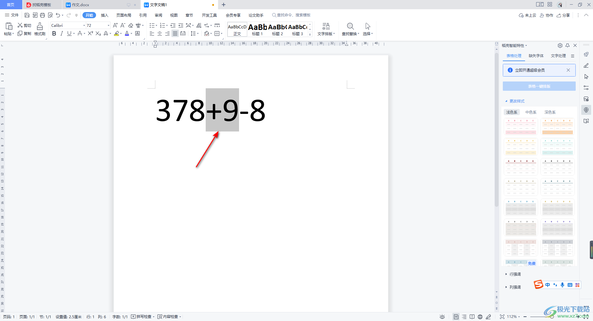Viewport: 593px width, 321px height.
Task: Undo the last action
Action: click(x=58, y=15)
